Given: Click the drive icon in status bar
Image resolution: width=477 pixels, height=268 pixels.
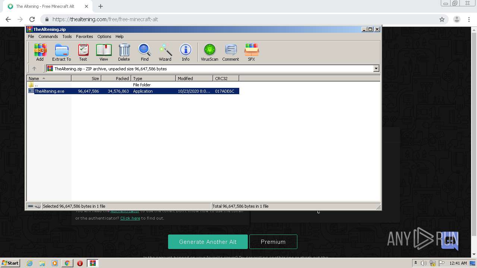Looking at the screenshot, I should (x=31, y=206).
